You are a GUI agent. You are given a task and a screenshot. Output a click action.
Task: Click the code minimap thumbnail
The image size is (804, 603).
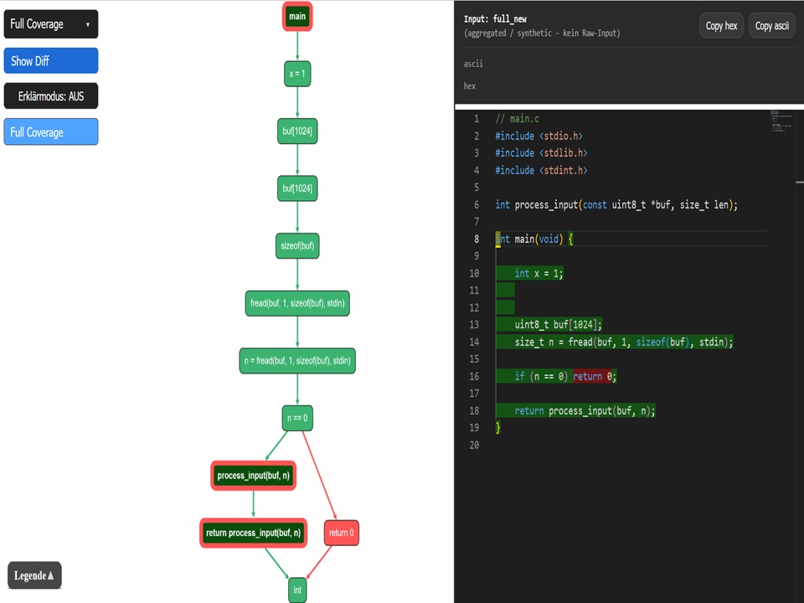click(x=781, y=121)
